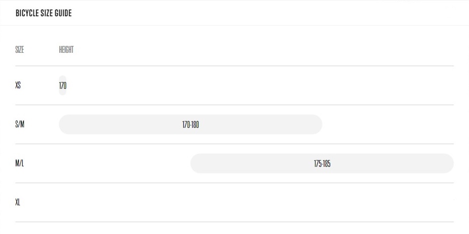Click the rounded left end of S/M bar
The image size is (469, 234).
pos(64,124)
